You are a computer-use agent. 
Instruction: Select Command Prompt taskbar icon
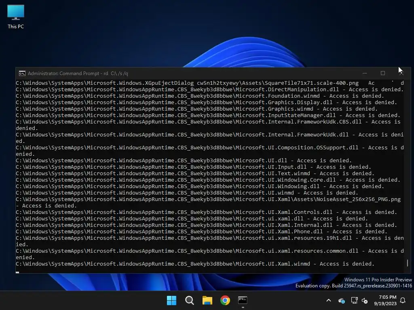pyautogui.click(x=243, y=300)
